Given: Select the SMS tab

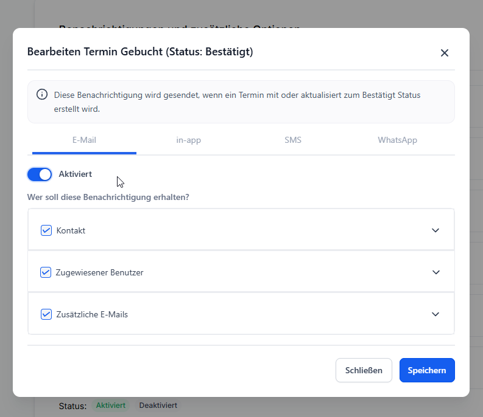Looking at the screenshot, I should click(x=293, y=140).
